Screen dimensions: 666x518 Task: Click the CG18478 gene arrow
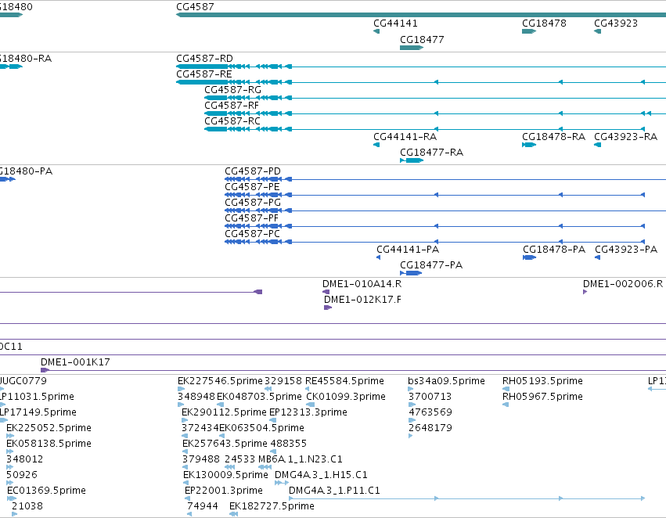(x=529, y=31)
